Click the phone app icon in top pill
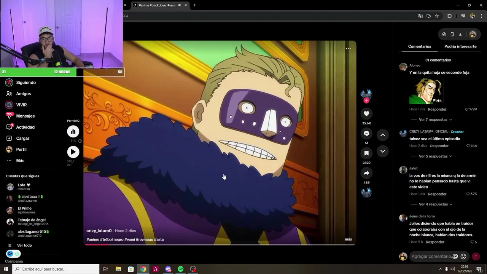The image size is (487, 274). [x=452, y=34]
